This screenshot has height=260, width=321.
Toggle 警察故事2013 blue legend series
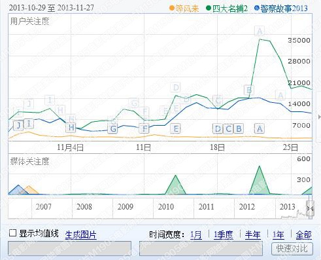(282, 9)
